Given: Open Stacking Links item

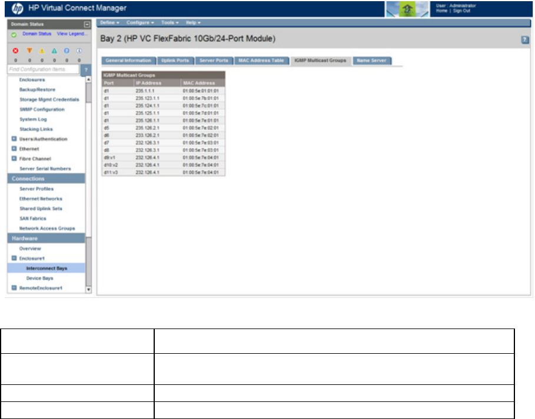Looking at the screenshot, I should tap(36, 129).
